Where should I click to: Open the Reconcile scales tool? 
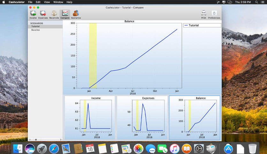tap(54, 15)
